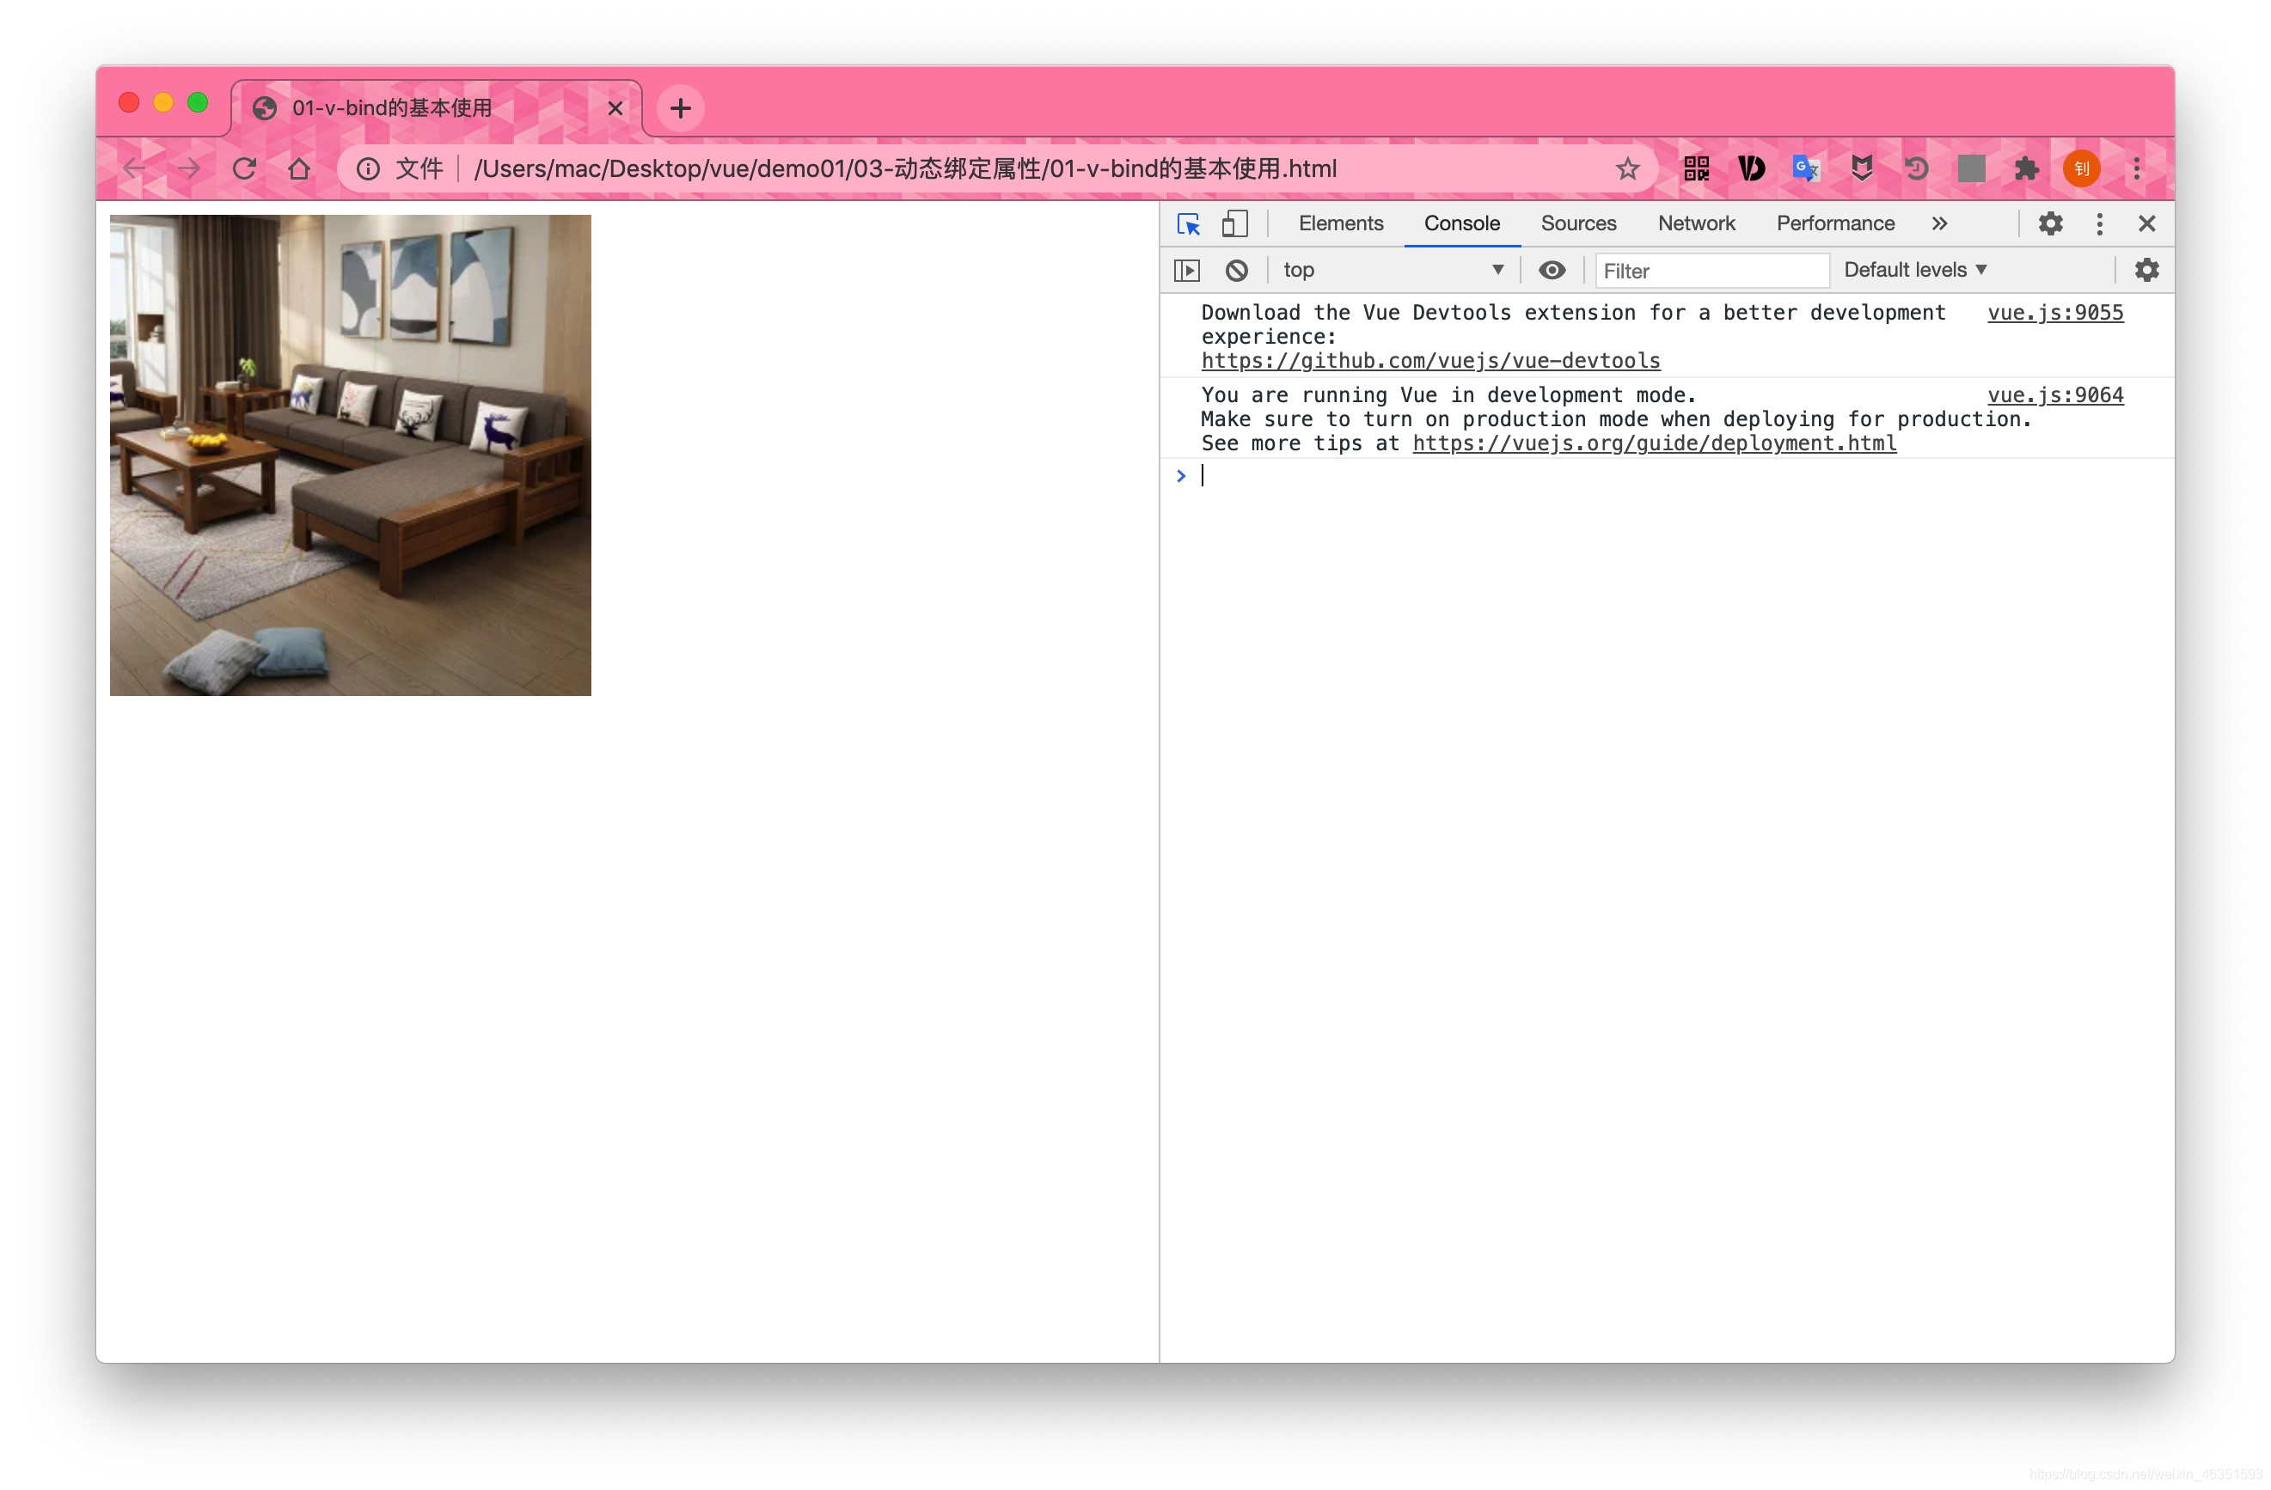Click the Filter input field
The image size is (2271, 1490).
pos(1704,268)
